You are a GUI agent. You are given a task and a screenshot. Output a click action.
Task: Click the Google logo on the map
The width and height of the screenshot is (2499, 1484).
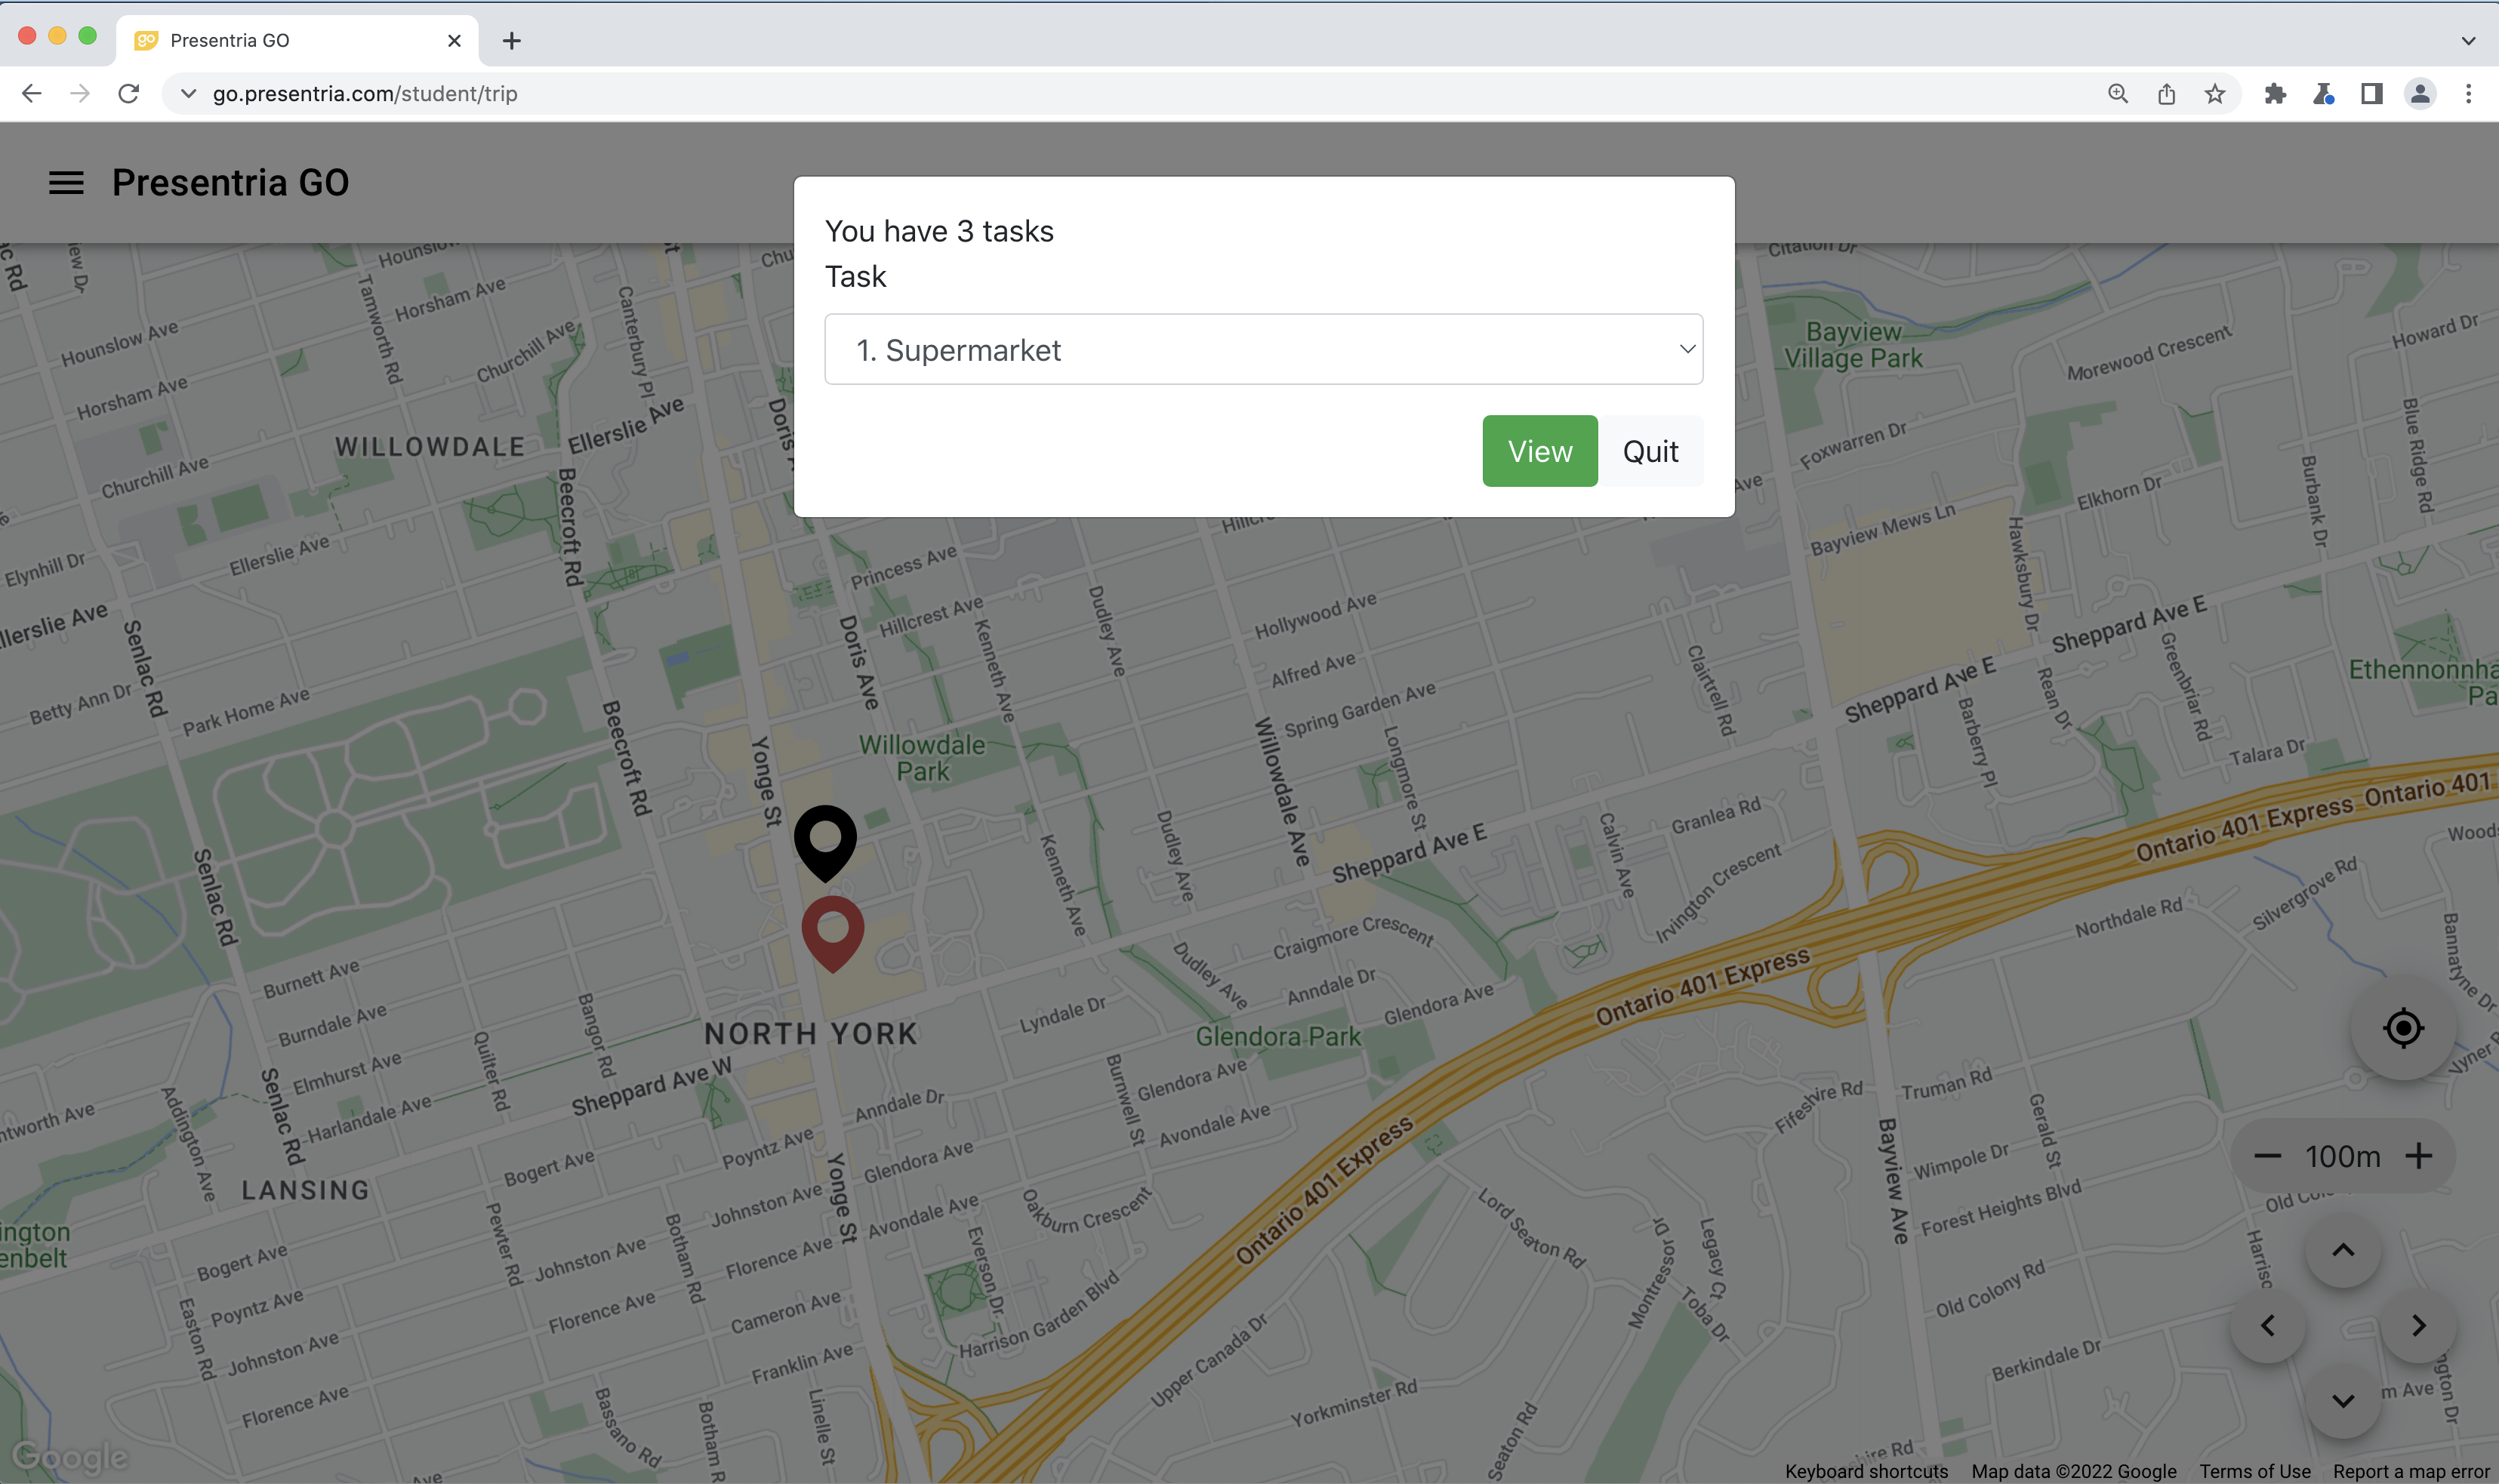[70, 1457]
